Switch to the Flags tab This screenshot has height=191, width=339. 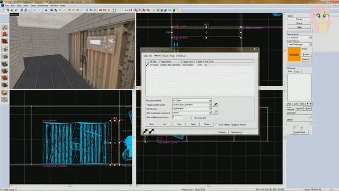172,56
